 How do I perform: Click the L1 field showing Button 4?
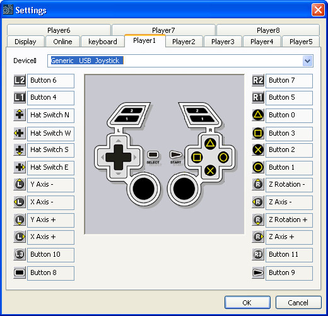tap(50, 98)
